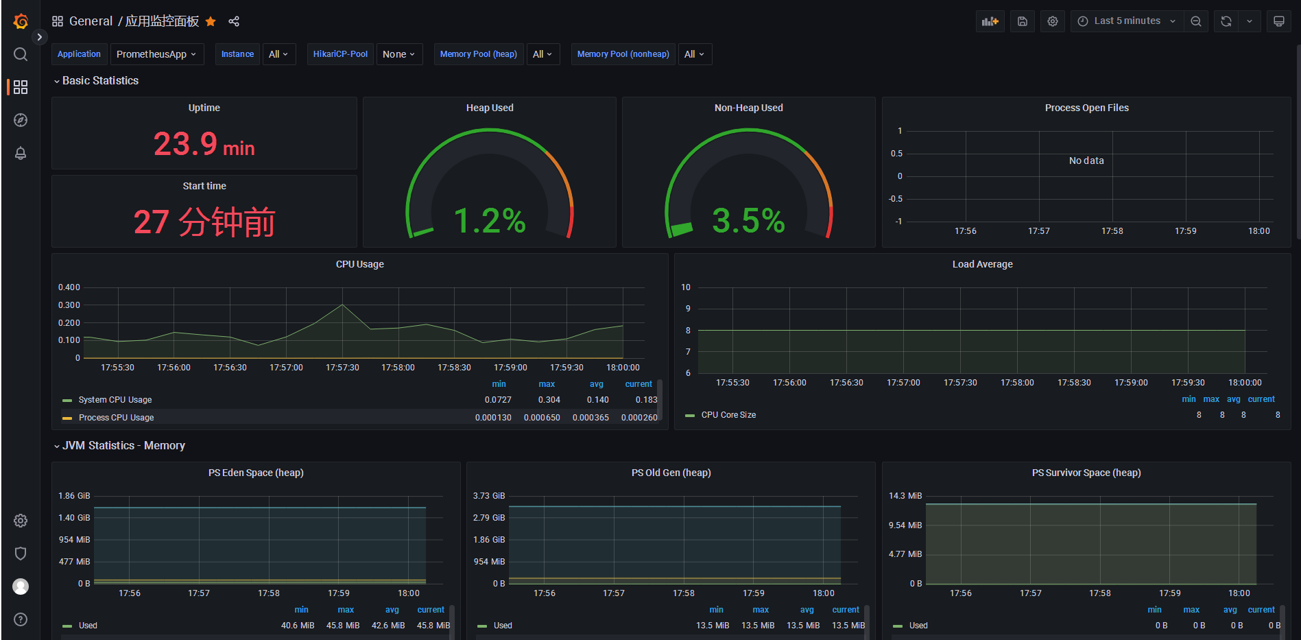Viewport: 1301px width, 640px height.
Task: Click the 23.9 min uptime value
Action: (x=204, y=144)
